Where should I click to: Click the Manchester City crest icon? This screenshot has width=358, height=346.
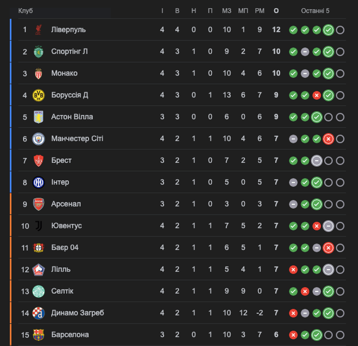tap(38, 139)
